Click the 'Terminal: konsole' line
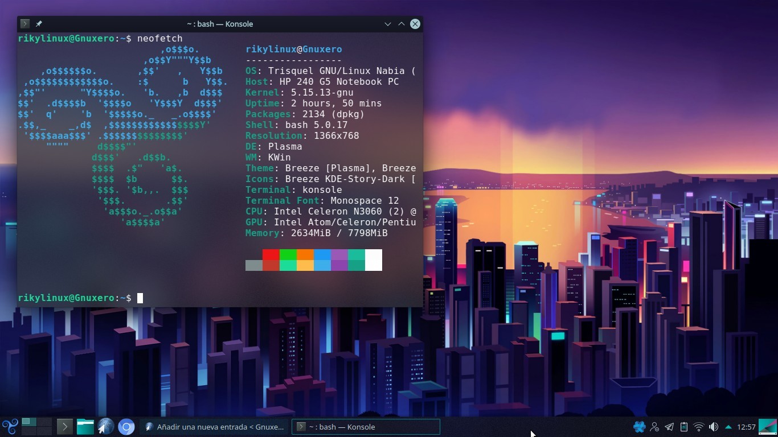Viewport: 778px width, 437px height. point(294,190)
